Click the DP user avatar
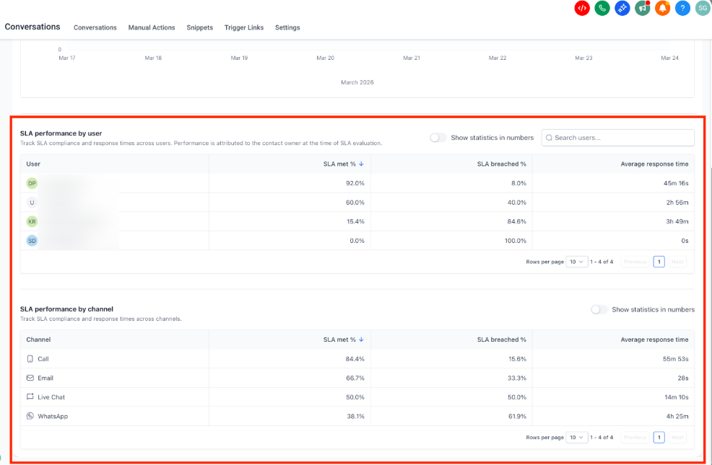712x465 pixels. pos(32,184)
